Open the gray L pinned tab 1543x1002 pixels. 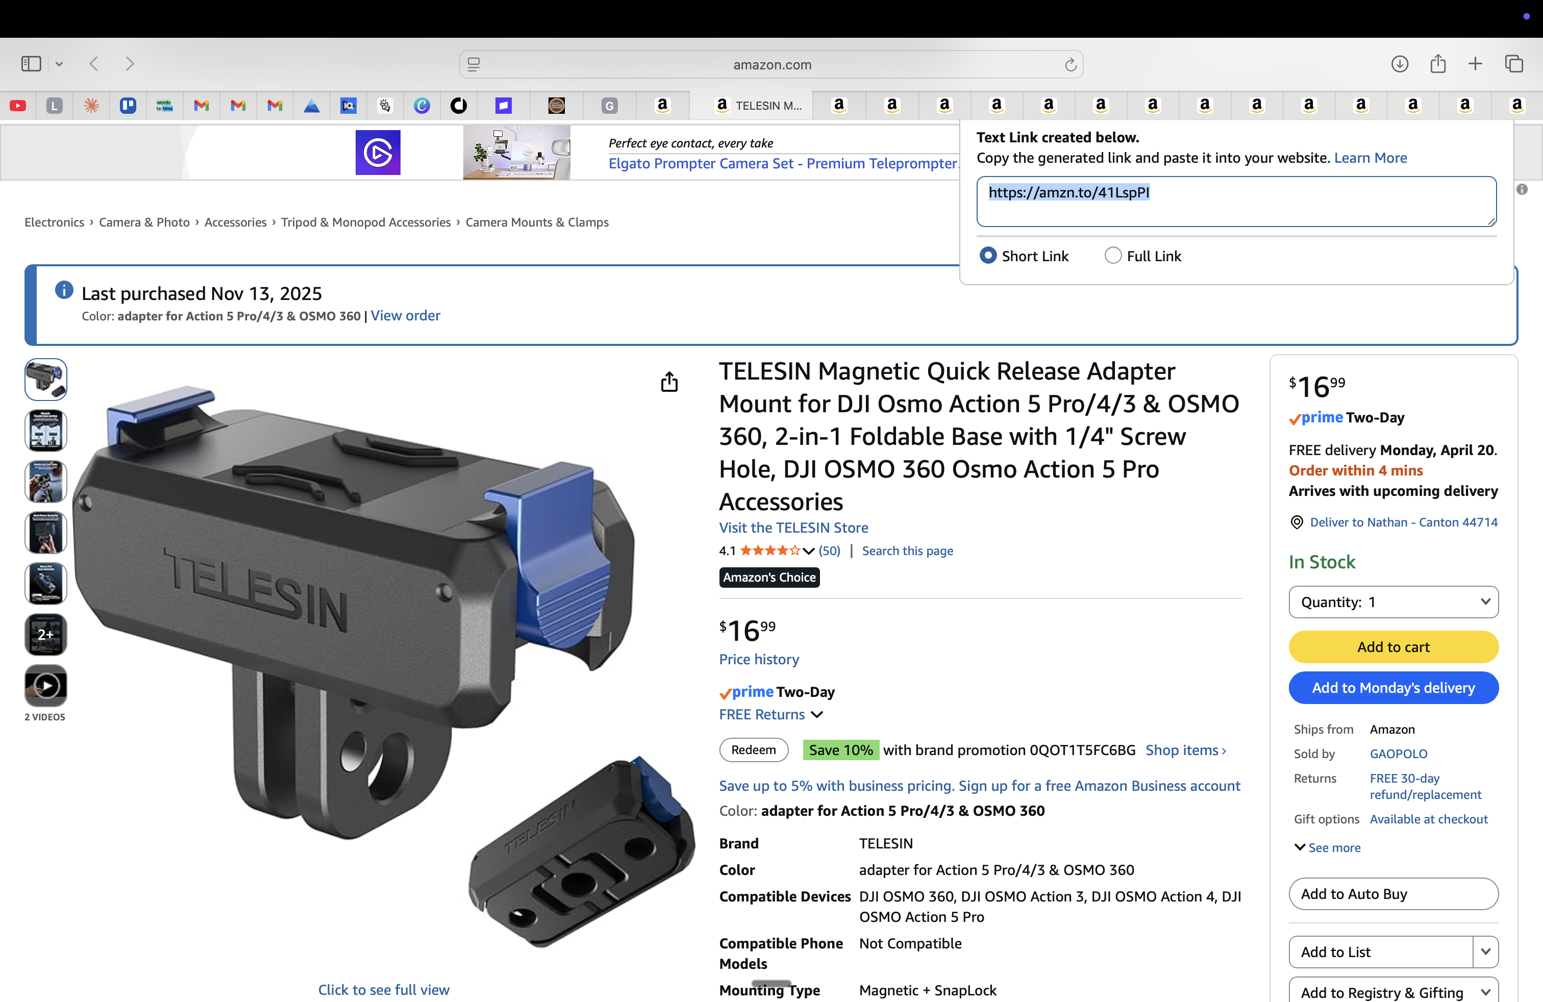[55, 105]
